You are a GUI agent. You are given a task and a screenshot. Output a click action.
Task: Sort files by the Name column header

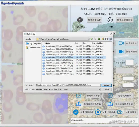click(x=48, y=43)
